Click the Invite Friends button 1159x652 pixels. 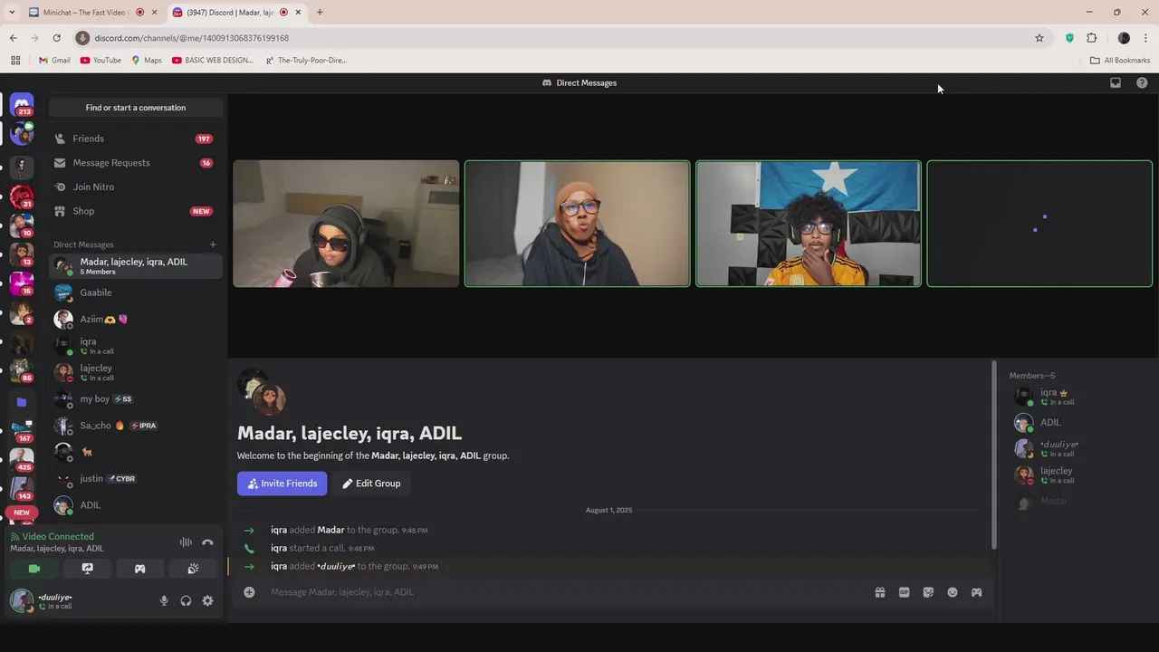tap(283, 484)
